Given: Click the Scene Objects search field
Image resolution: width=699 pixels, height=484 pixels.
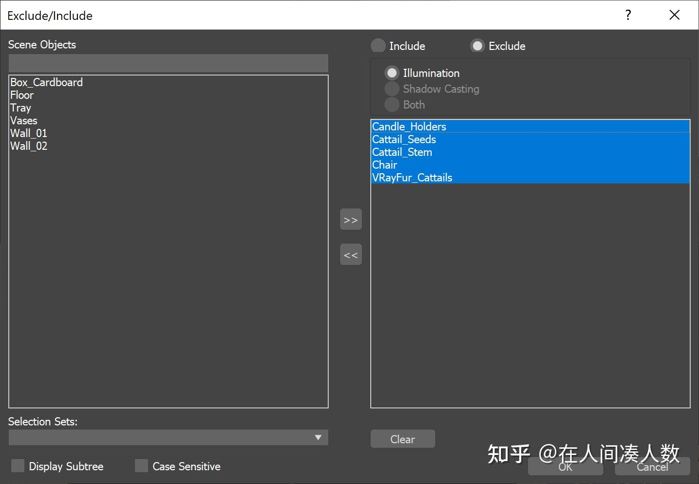Looking at the screenshot, I should click(168, 63).
